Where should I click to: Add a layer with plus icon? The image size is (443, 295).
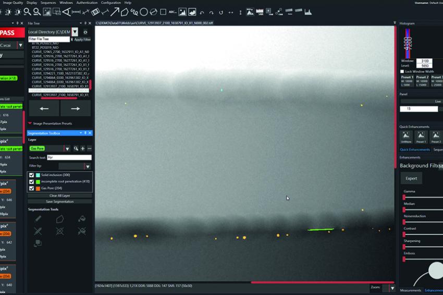83,149
